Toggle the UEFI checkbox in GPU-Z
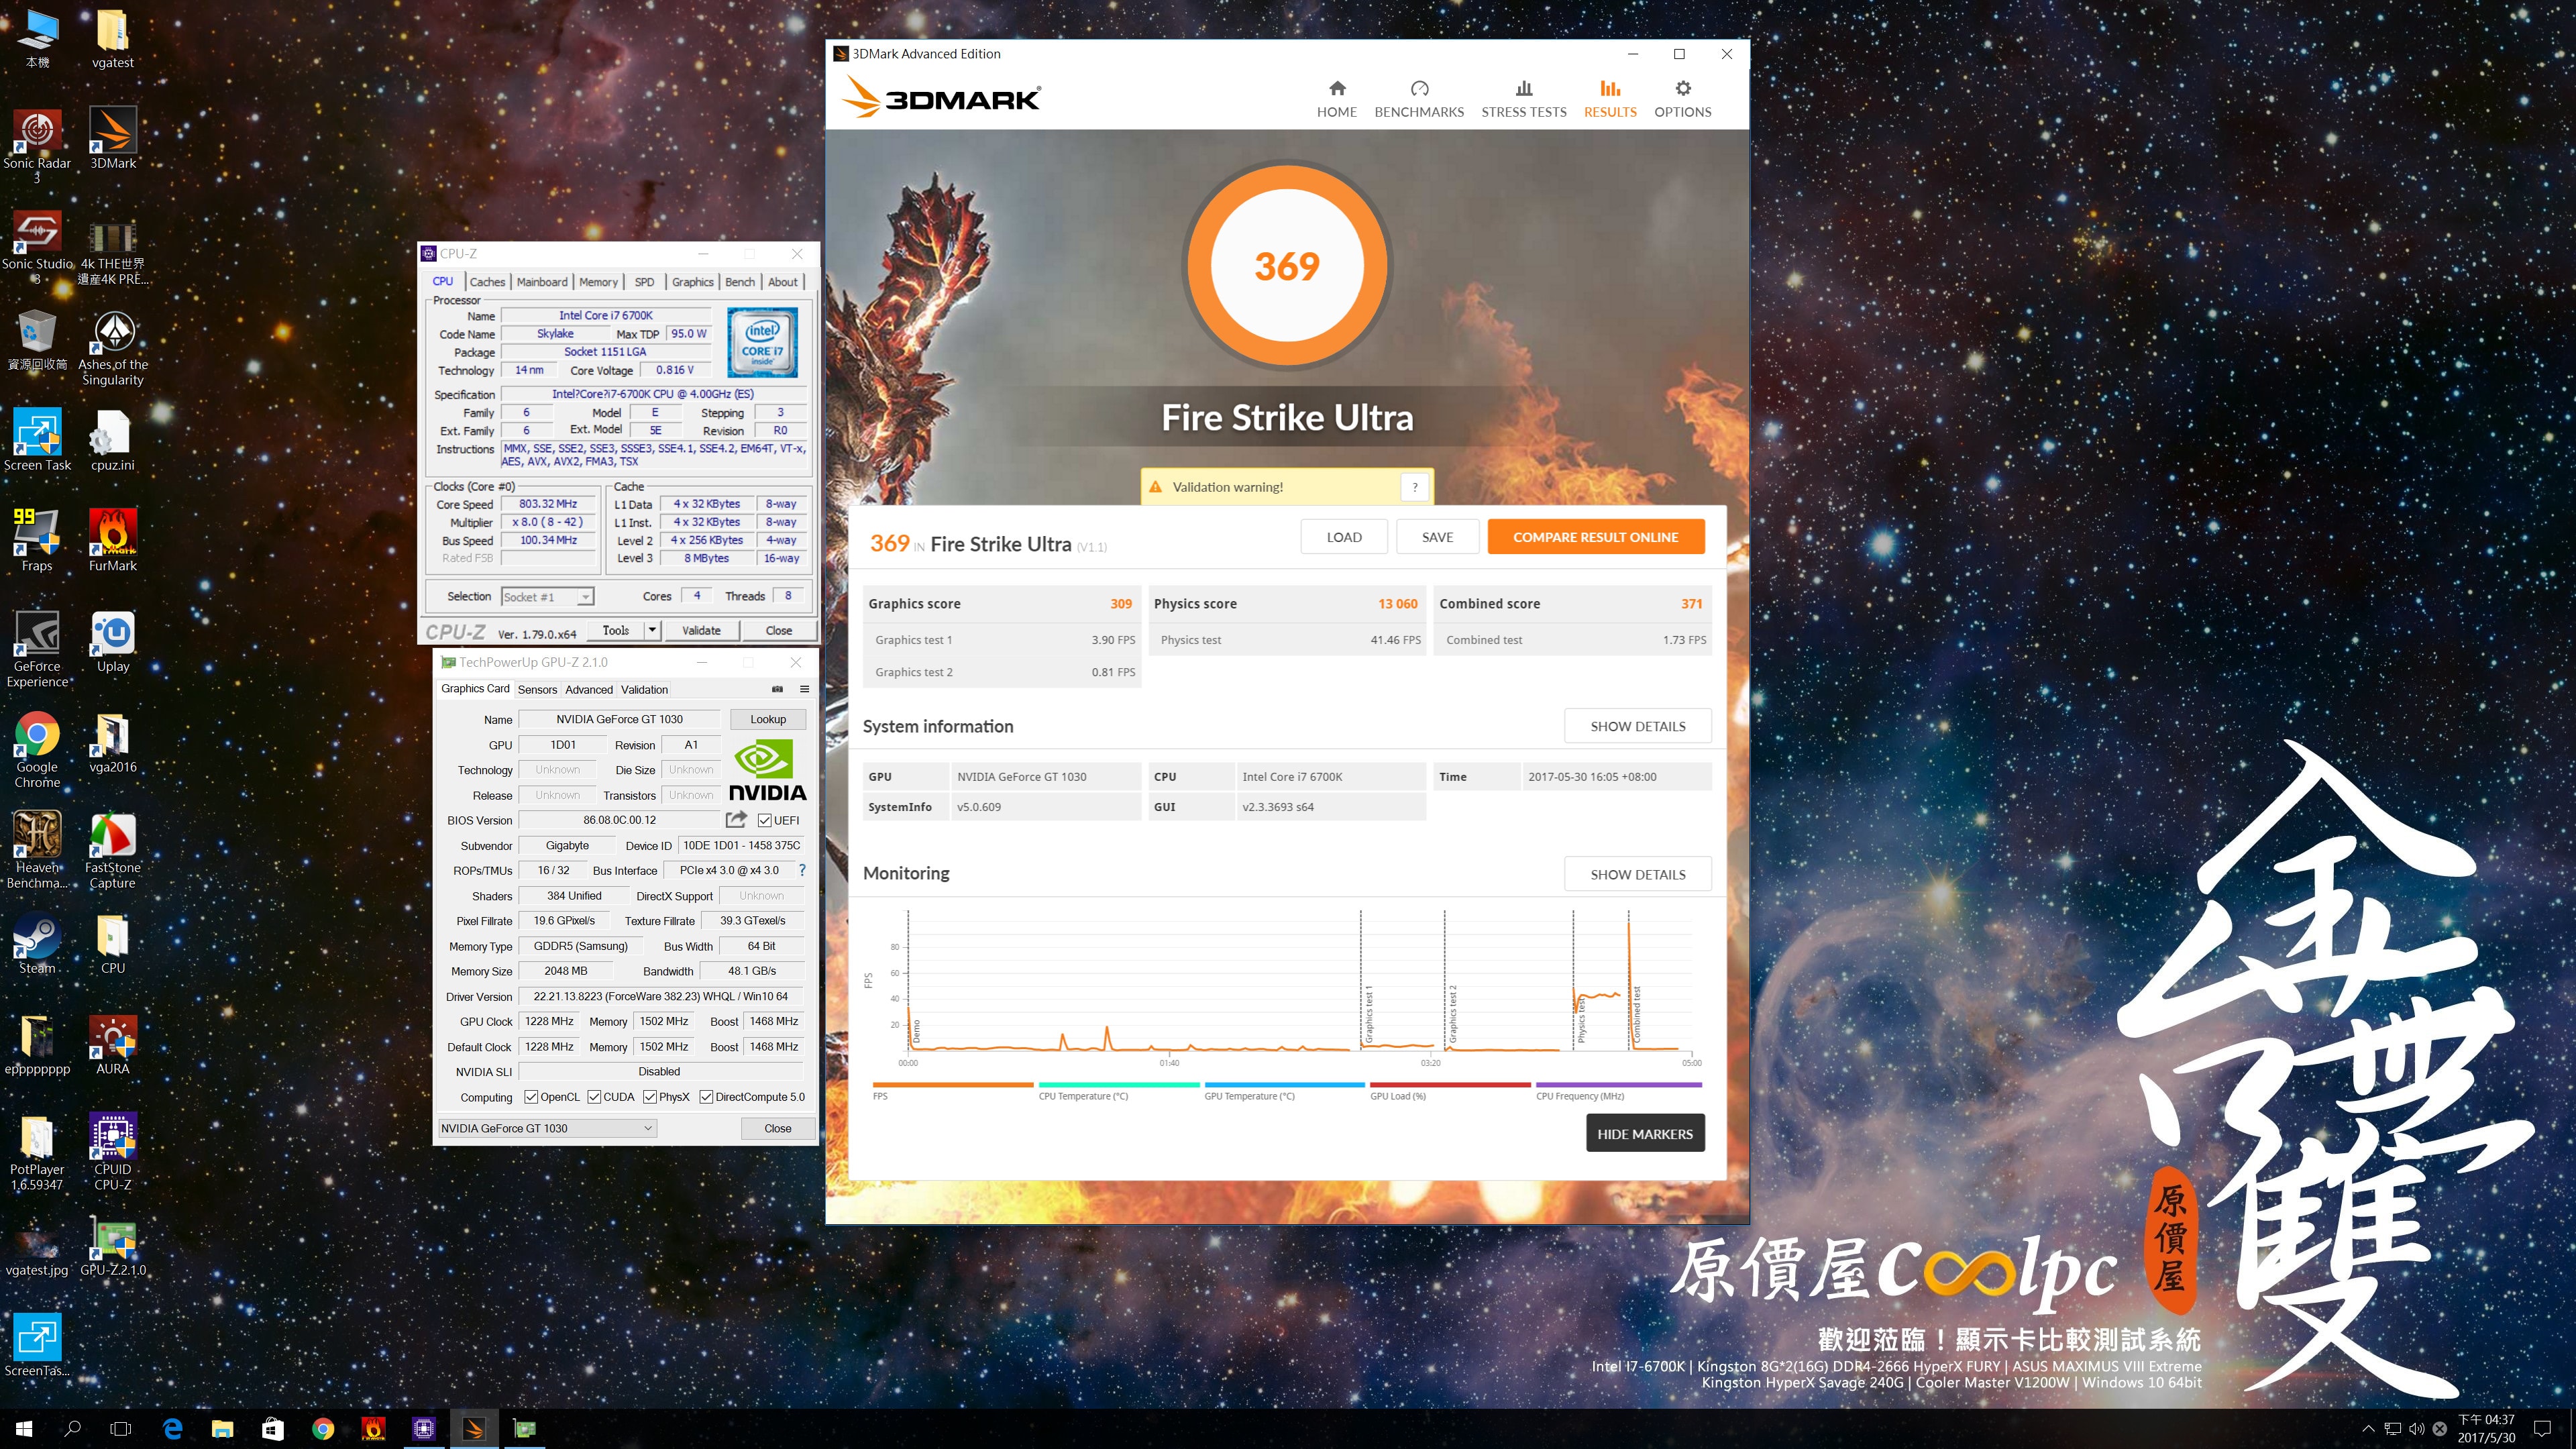The width and height of the screenshot is (2576, 1449). 765,820
